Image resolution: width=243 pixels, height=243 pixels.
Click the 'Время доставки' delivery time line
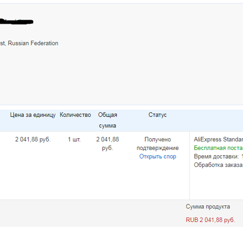coord(218,156)
